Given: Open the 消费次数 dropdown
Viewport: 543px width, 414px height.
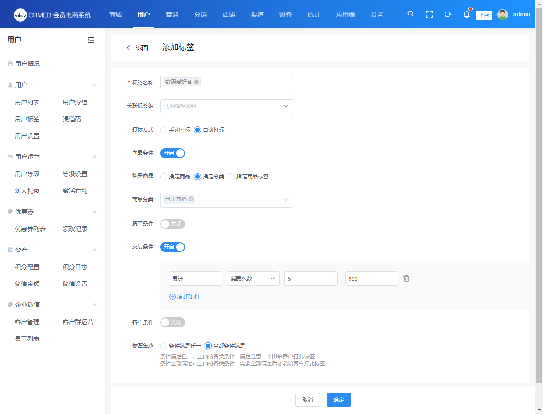Looking at the screenshot, I should (253, 279).
